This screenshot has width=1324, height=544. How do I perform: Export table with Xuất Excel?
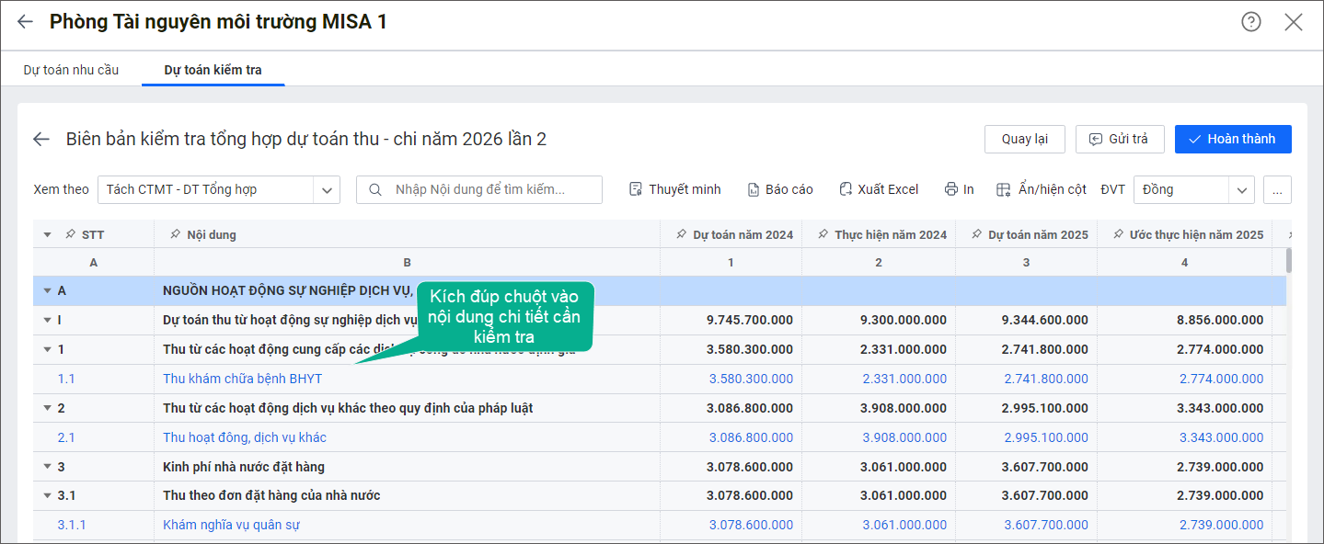tap(878, 189)
